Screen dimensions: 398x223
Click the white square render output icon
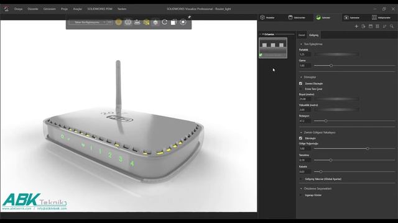click(174, 22)
